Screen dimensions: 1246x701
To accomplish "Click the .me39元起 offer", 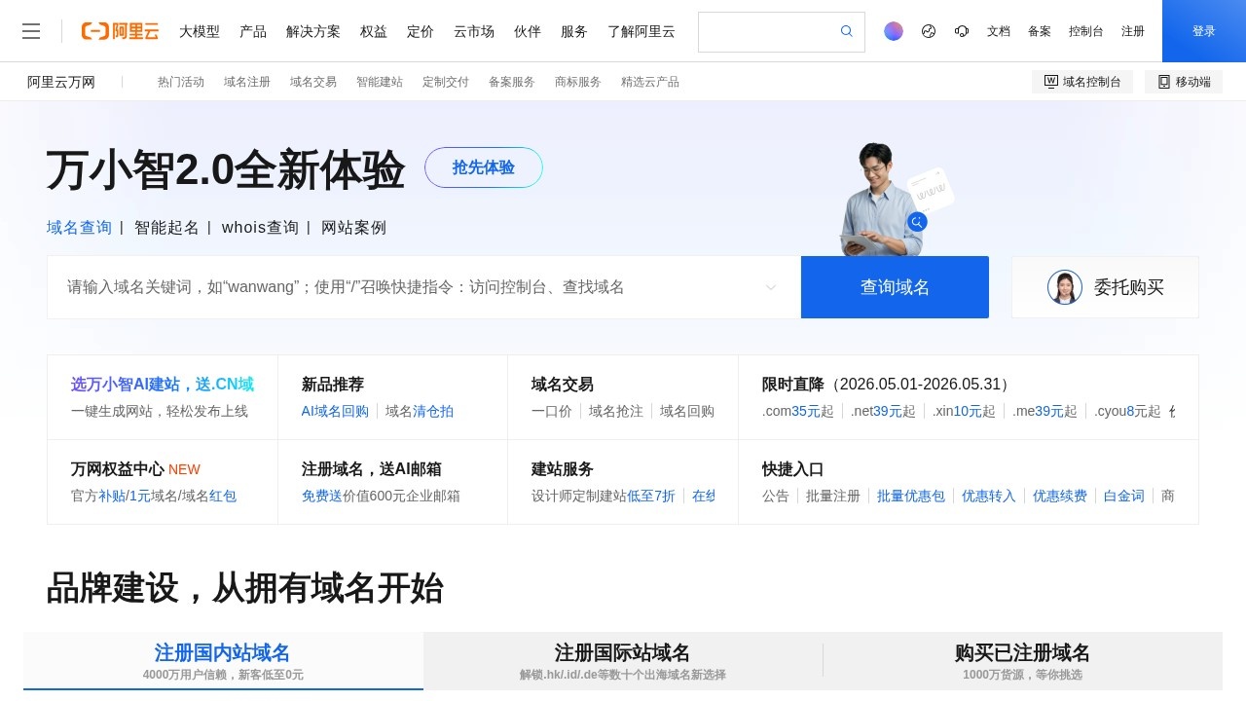I will [x=1044, y=411].
